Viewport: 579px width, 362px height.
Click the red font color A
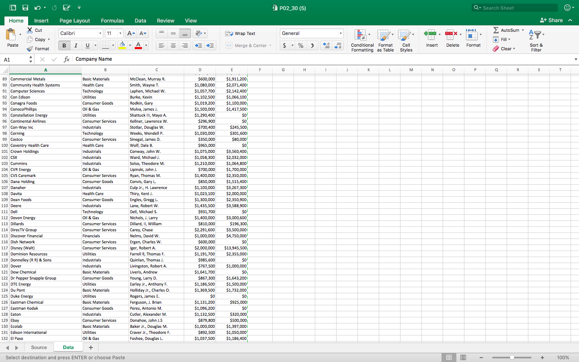pyautogui.click(x=138, y=45)
